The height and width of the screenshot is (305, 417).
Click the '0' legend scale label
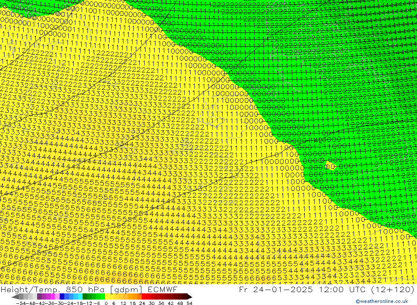pyautogui.click(x=106, y=303)
